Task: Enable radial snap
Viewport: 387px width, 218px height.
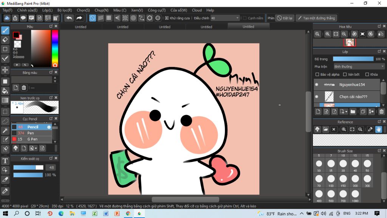Action: pos(125,18)
